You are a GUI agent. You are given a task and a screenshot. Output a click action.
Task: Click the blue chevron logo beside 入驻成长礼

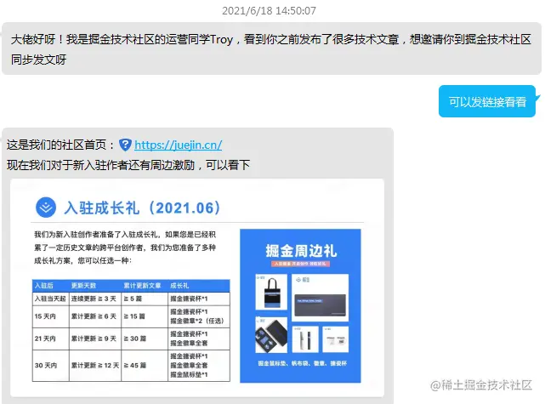click(46, 208)
